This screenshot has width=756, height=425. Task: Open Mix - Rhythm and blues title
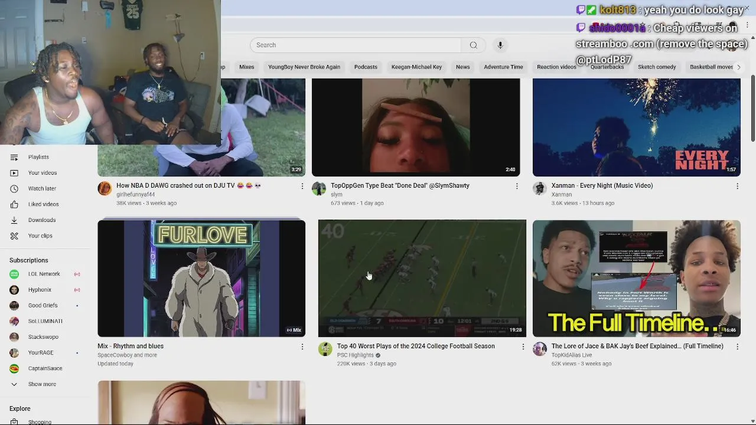point(131,346)
